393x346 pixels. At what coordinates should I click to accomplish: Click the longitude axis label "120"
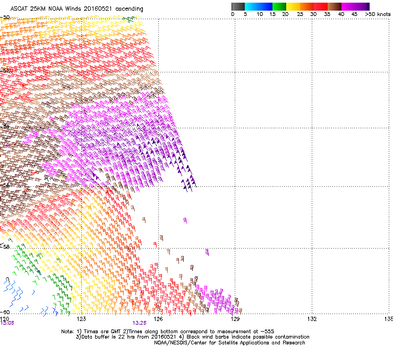click(4, 319)
